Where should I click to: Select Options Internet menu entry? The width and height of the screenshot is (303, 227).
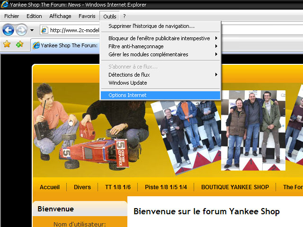pyautogui.click(x=160, y=95)
